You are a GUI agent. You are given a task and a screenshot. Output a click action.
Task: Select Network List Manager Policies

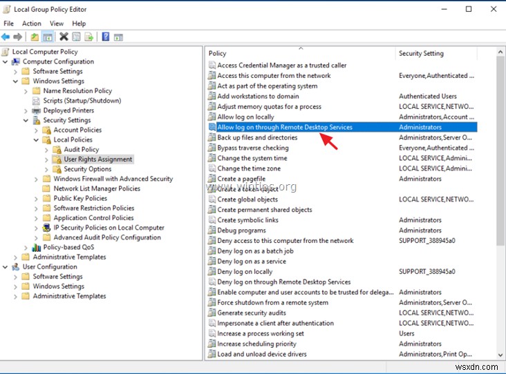click(97, 188)
